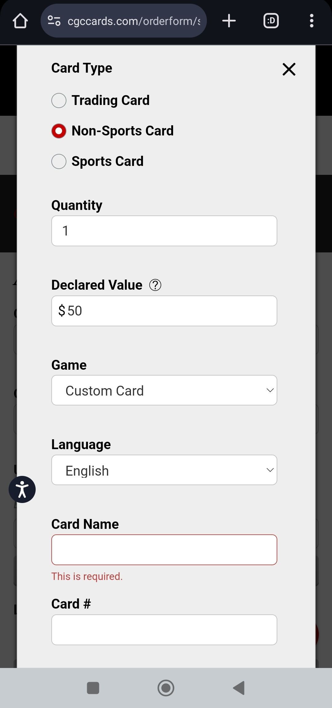Open the Declared Value help icon
The image size is (332, 708).
click(156, 285)
